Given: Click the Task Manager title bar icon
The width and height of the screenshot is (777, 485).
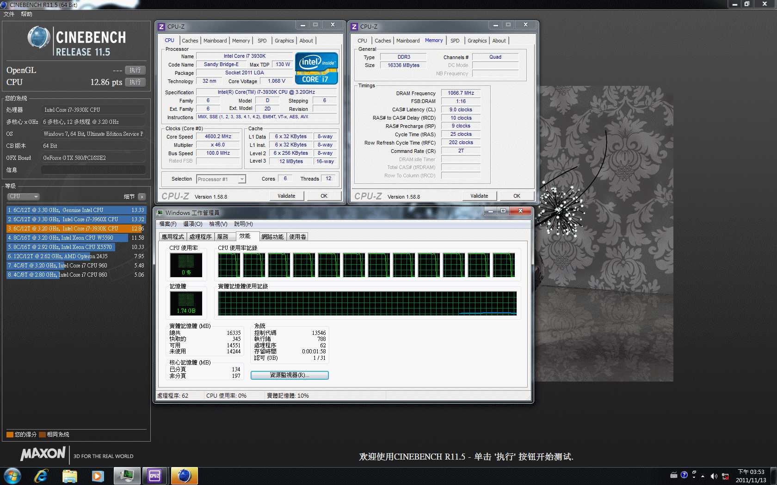Looking at the screenshot, I should coord(160,212).
